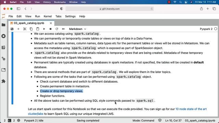Open the trusted notebook shield icon
The height and width of the screenshot is (123, 219).
pos(160,120)
